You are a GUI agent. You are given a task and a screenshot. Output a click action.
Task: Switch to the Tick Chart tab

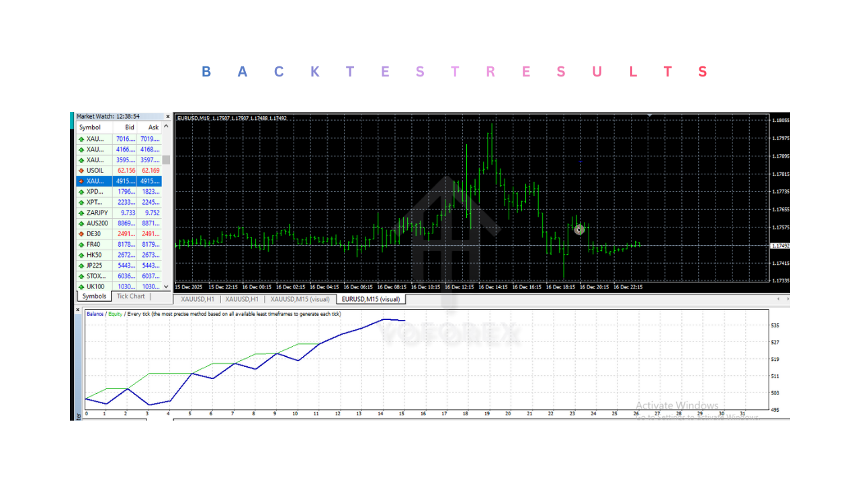point(130,297)
